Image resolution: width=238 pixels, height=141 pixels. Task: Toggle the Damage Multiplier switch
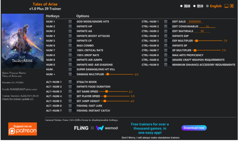72,74
